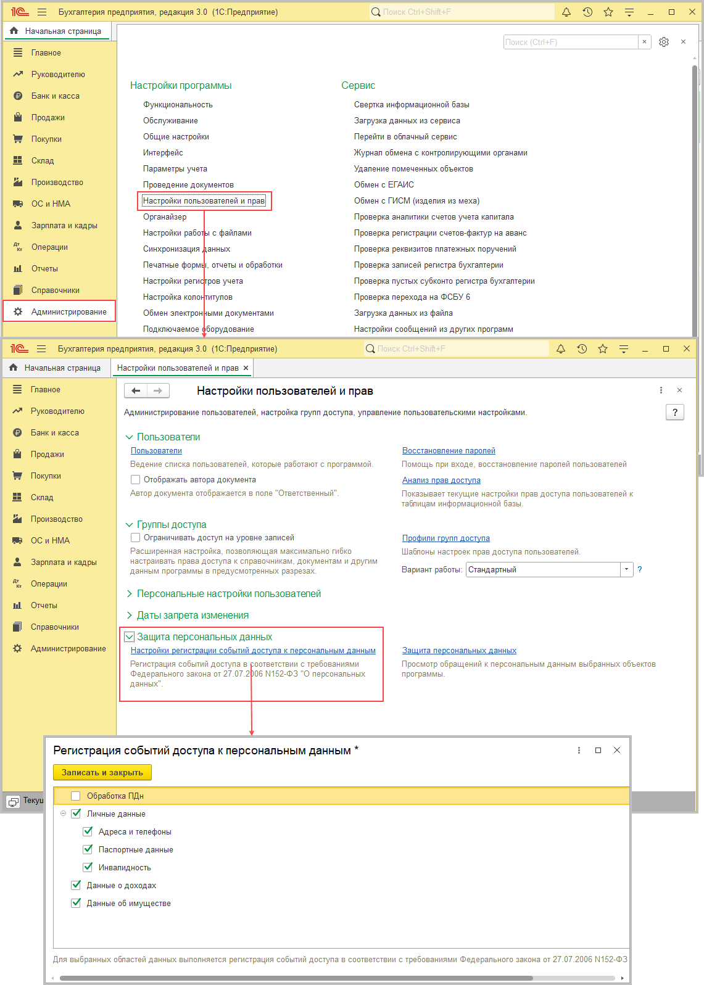Open three-dot menu in registration dialog
Viewport: 704px width, 985px height.
coord(579,750)
